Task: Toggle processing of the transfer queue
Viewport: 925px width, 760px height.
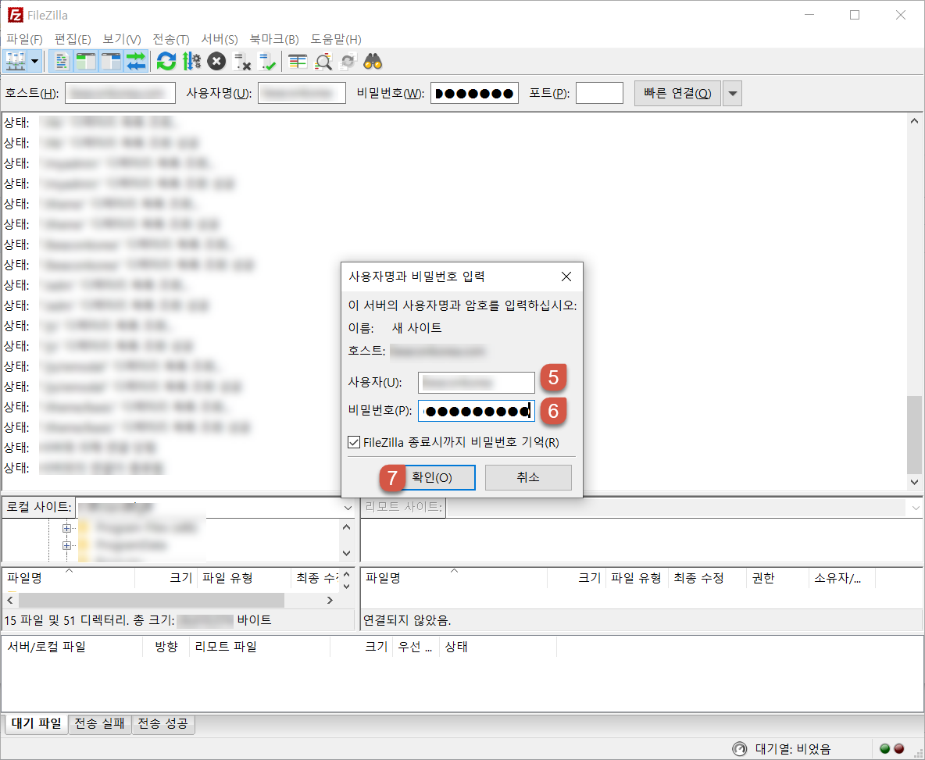Action: (x=191, y=61)
